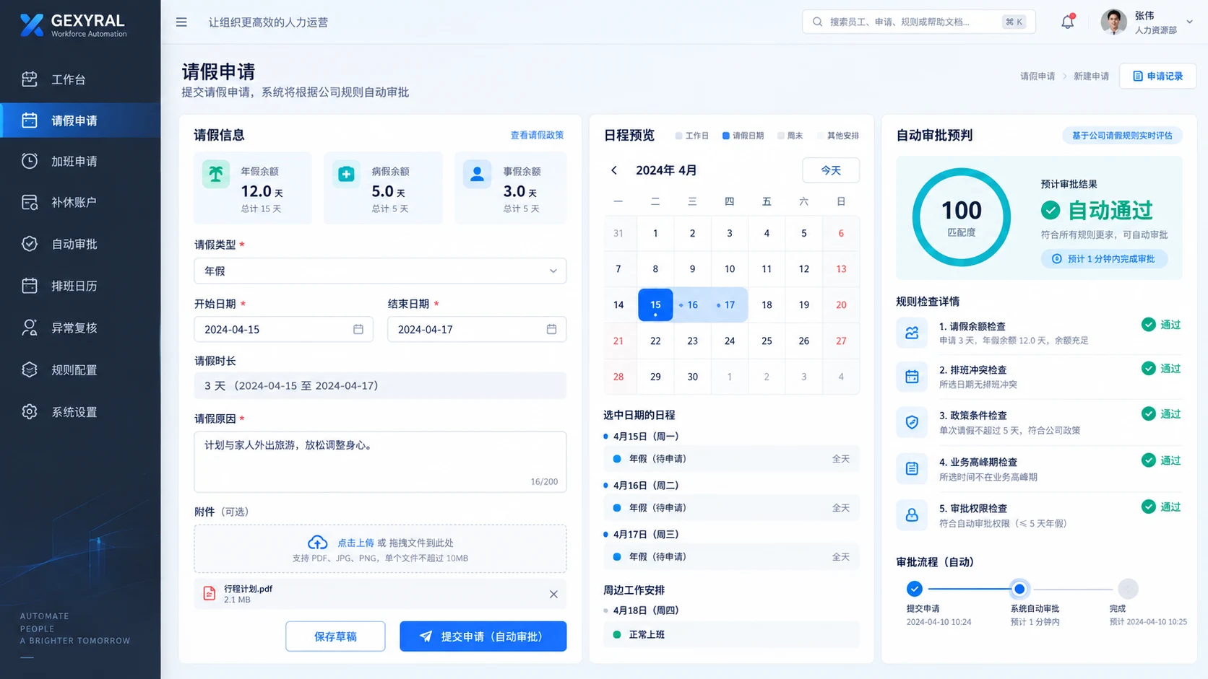Click the cloud upload icon

click(317, 543)
